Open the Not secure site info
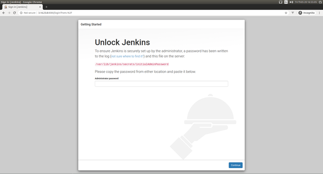This screenshot has height=174, width=323. (28, 13)
